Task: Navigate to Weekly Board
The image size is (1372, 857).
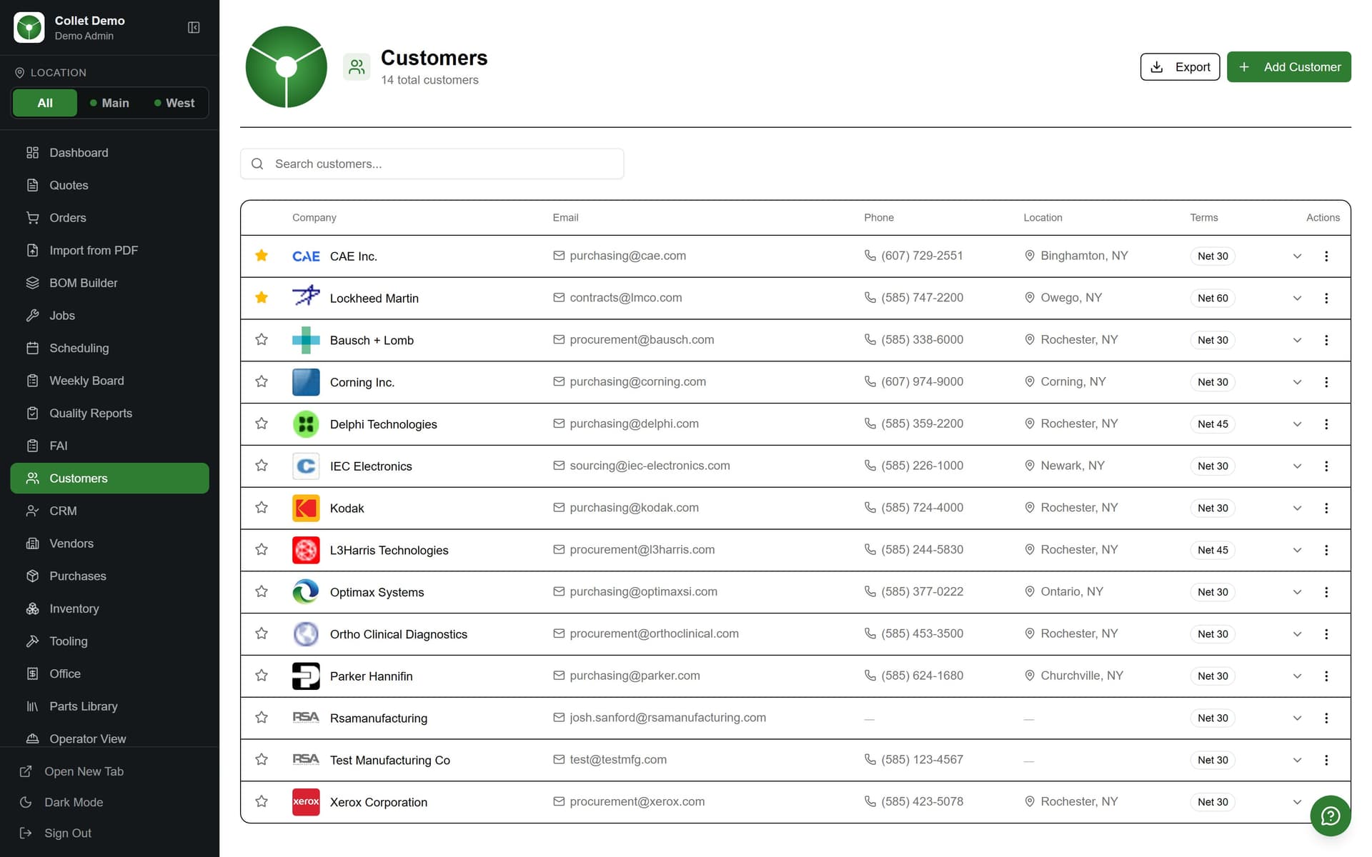Action: (109, 381)
